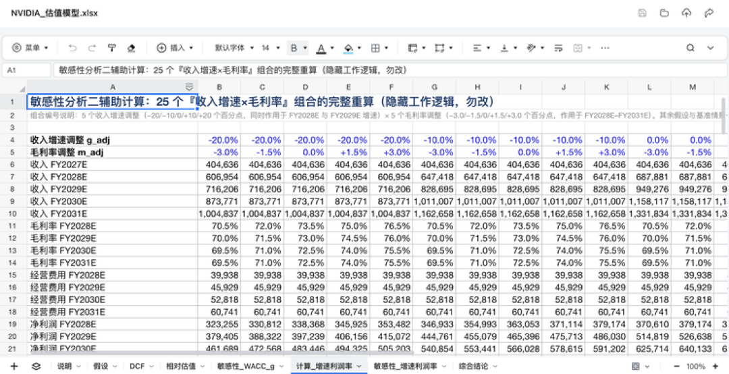This screenshot has width=729, height=374.
Task: Select cell 毛利率调整 m_adj
Action: [x=113, y=152]
